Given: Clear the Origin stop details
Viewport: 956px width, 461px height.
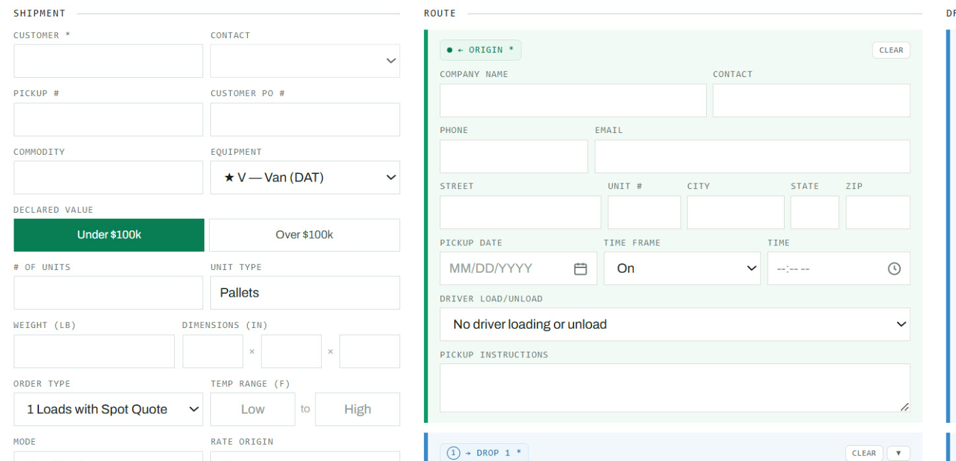Looking at the screenshot, I should tap(891, 50).
